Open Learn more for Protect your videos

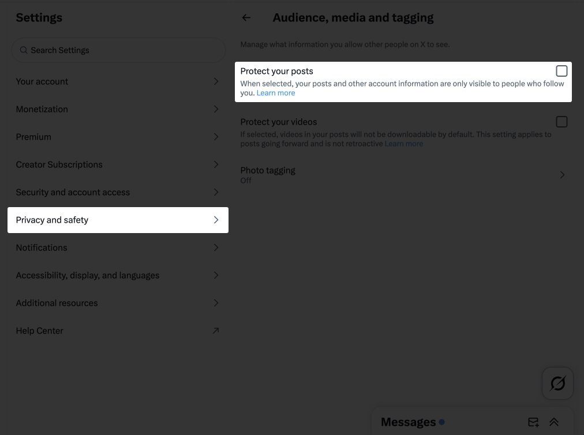click(403, 143)
